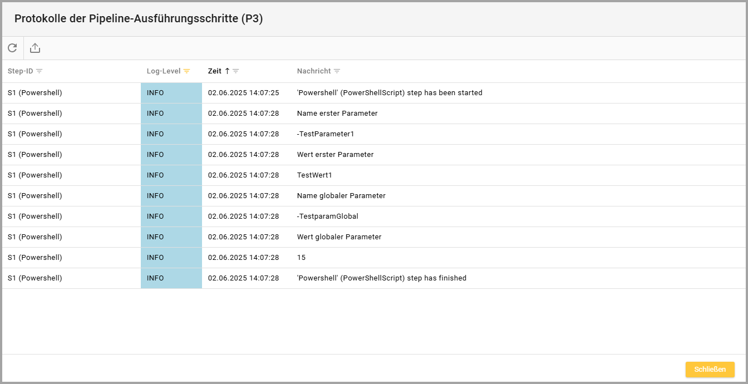
Task: Click the '-TestParameter1' log message
Action: tap(325, 134)
